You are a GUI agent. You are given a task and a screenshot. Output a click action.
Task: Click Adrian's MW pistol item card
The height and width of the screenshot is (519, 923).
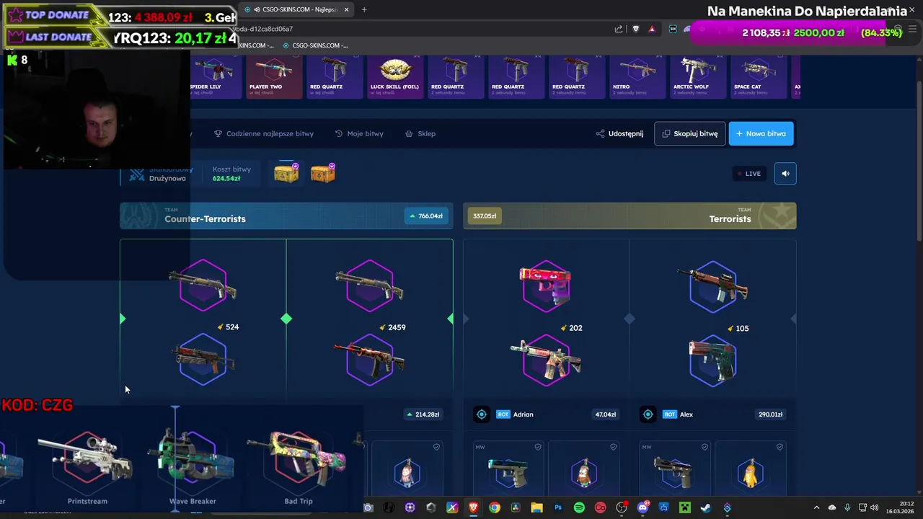[x=508, y=469]
